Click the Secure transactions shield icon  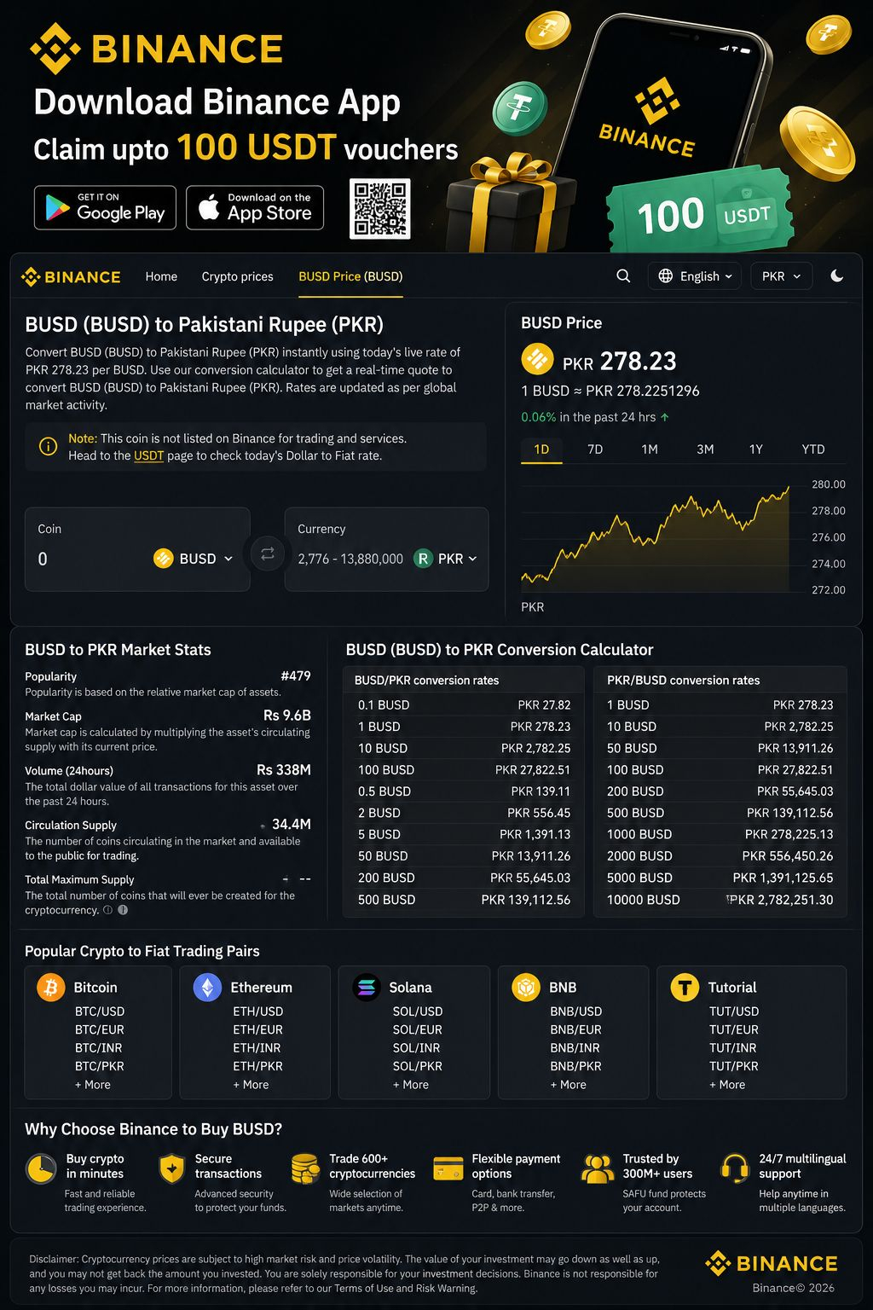tap(172, 1168)
